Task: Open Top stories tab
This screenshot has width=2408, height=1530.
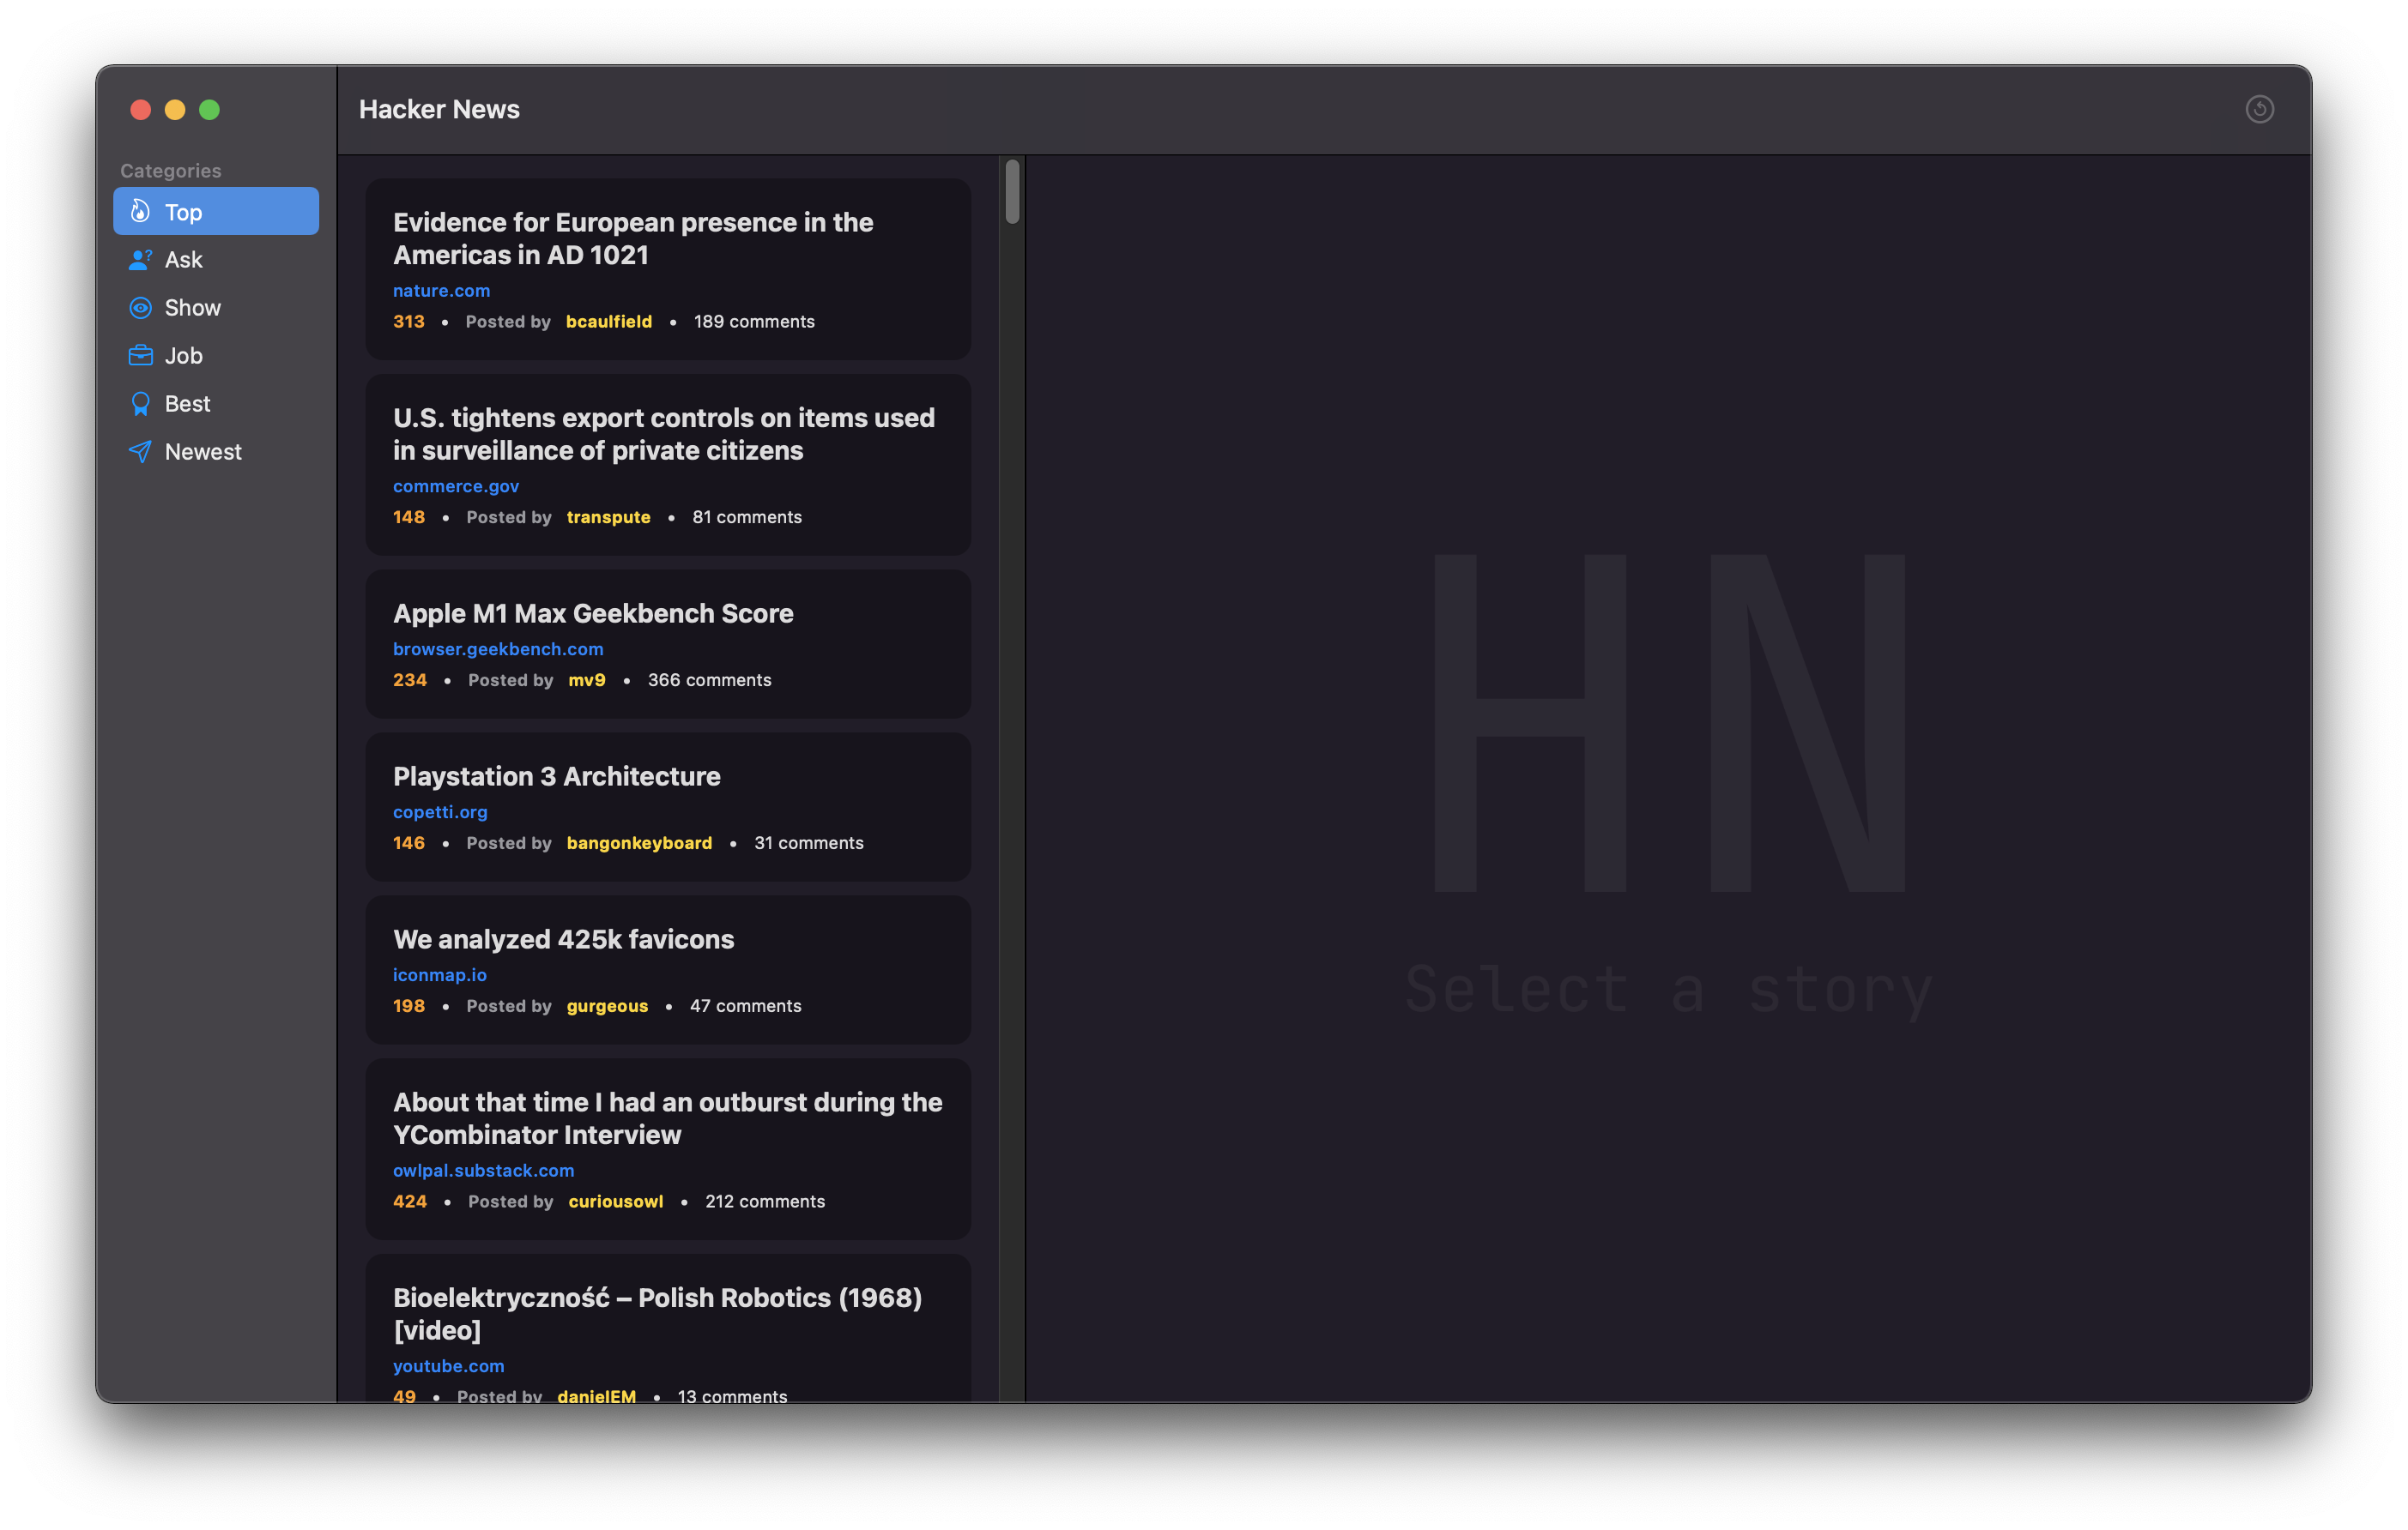Action: pos(215,208)
